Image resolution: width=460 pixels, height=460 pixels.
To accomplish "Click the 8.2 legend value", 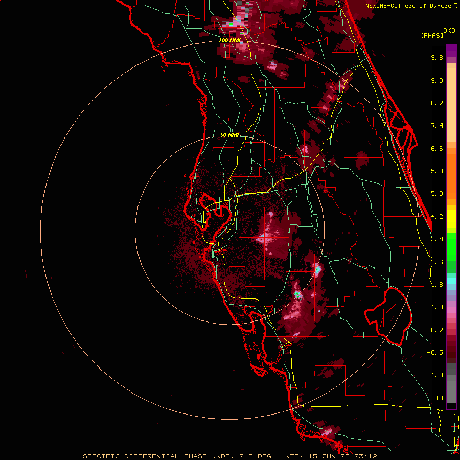I will click(437, 103).
